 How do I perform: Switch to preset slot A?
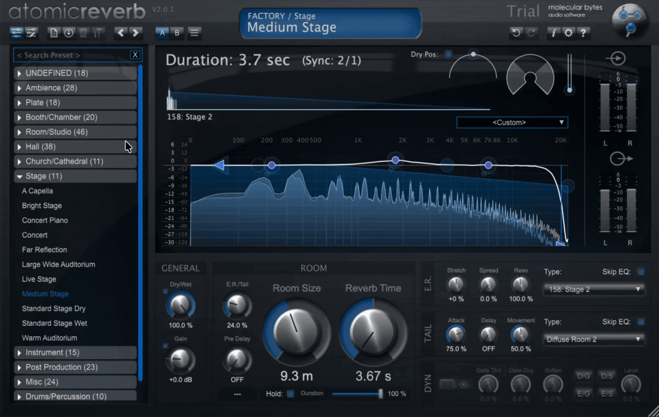(x=163, y=33)
